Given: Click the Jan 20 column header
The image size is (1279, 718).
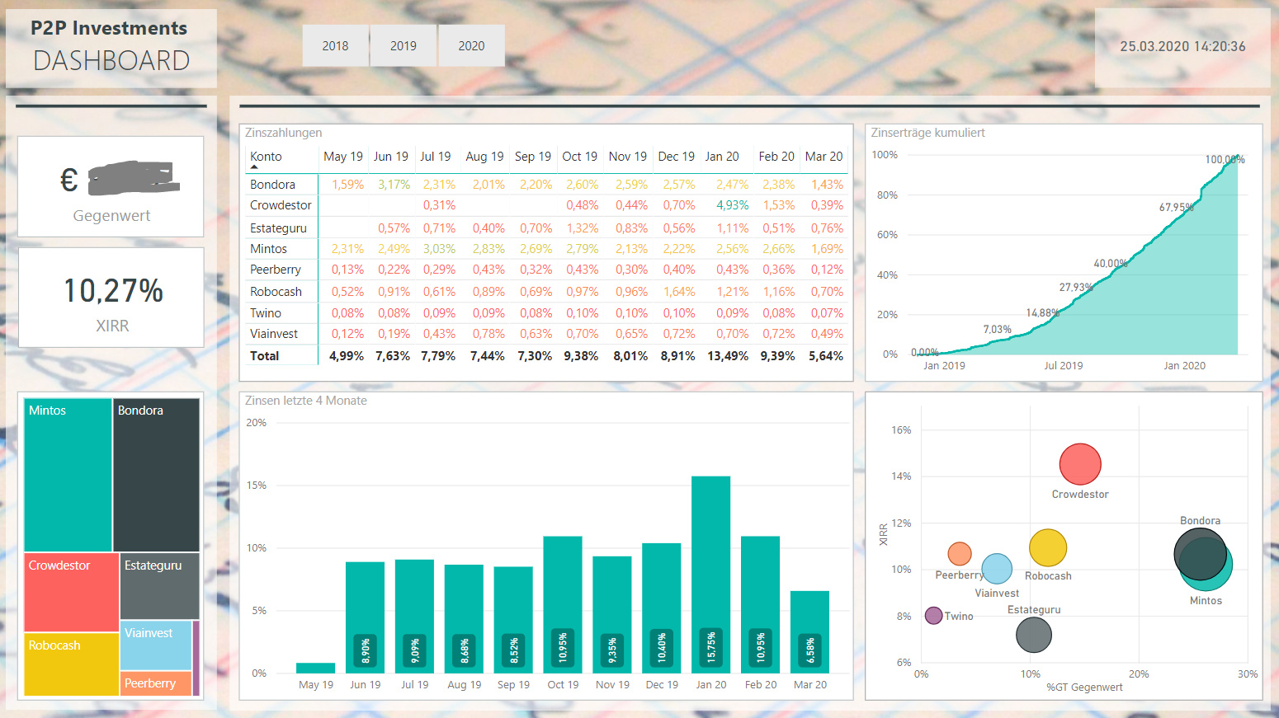Looking at the screenshot, I should (x=722, y=157).
